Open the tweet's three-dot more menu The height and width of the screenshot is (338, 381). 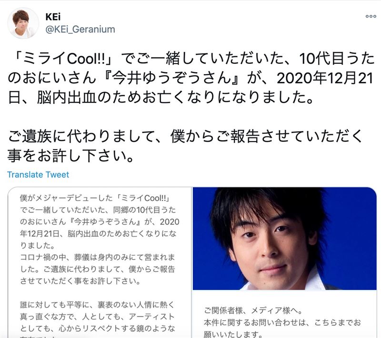point(371,16)
